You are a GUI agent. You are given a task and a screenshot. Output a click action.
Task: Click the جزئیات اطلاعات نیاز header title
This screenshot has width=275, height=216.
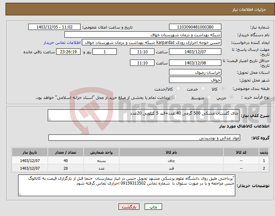coord(249,9)
